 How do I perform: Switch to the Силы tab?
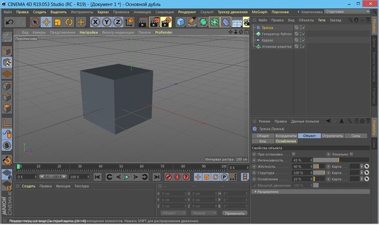[x=356, y=136]
